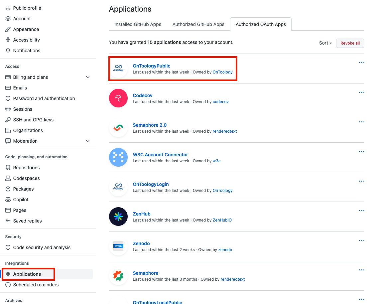
Task: Expand the Billing and plans chevron
Action: [88, 77]
